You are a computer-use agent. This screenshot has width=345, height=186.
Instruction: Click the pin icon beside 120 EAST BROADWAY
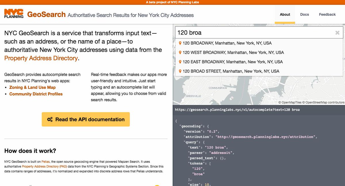pyautogui.click(x=180, y=62)
